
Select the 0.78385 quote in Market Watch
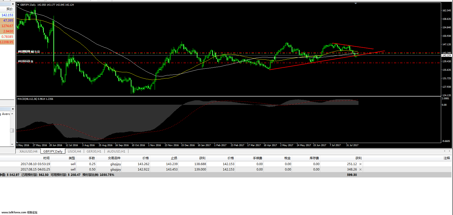7,37
